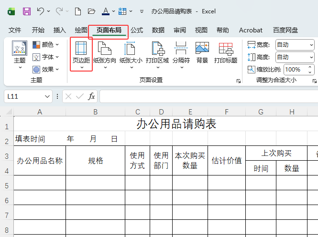This screenshot has height=237, width=318.
Task: Open the 主题 themes gallery
Action: click(20, 54)
